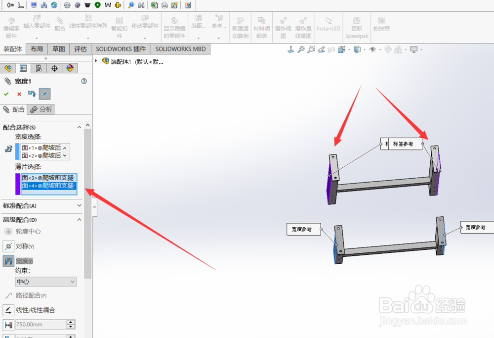Expand the 标准配合(A) section
494x338 pixels.
point(80,205)
